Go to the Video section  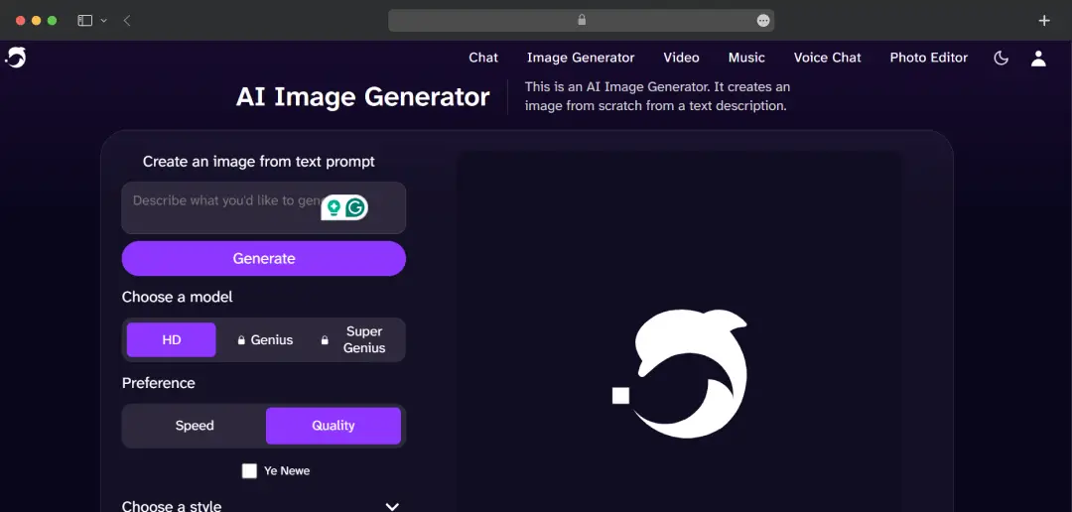[682, 59]
